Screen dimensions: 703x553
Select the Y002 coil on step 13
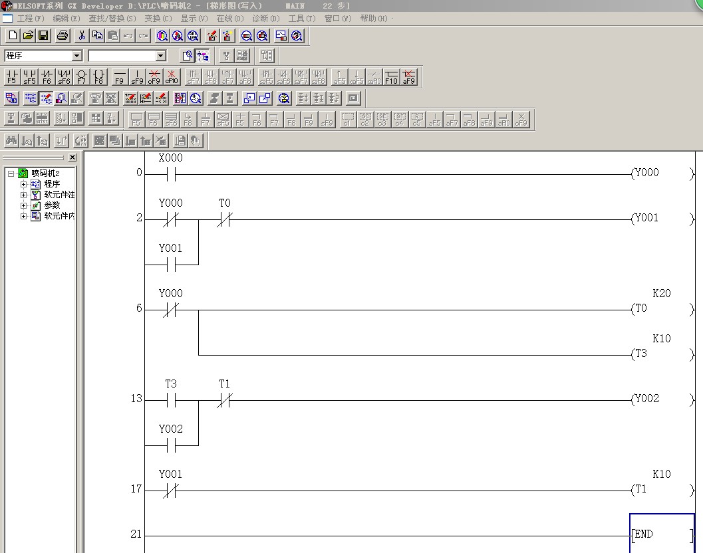645,399
